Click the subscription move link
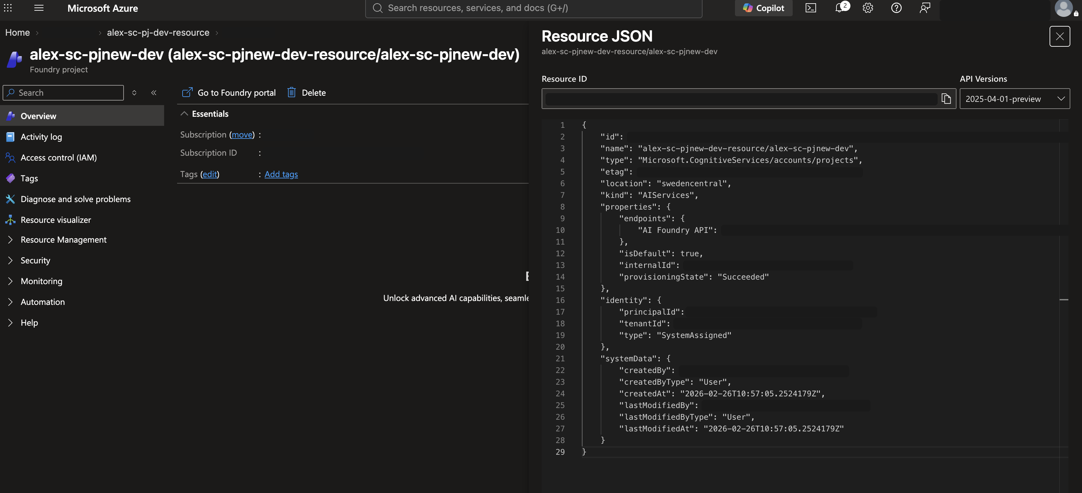The width and height of the screenshot is (1082, 493). [x=242, y=134]
